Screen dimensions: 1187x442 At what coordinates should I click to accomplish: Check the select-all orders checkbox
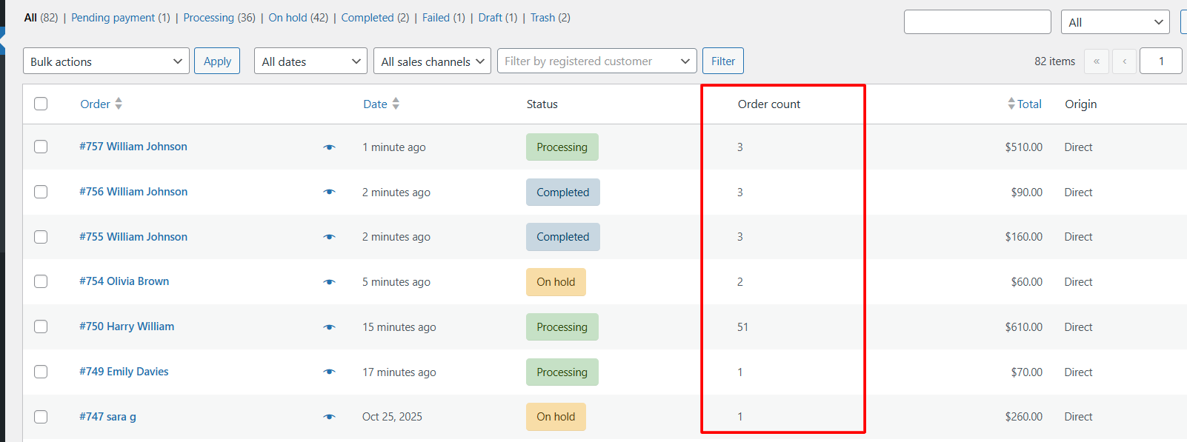click(41, 104)
